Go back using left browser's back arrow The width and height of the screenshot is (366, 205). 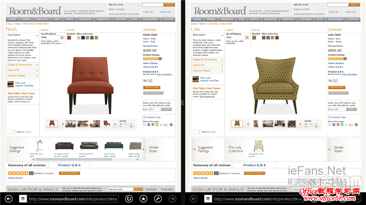pyautogui.click(x=9, y=199)
